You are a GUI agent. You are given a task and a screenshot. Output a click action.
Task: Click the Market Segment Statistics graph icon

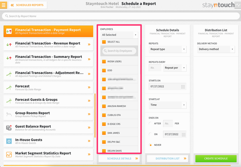(9, 154)
